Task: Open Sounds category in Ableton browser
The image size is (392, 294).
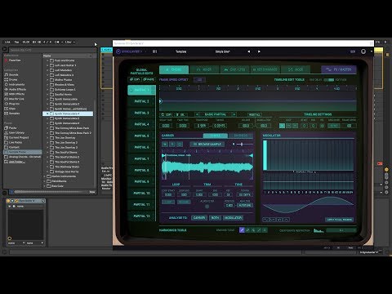Action: coord(14,74)
